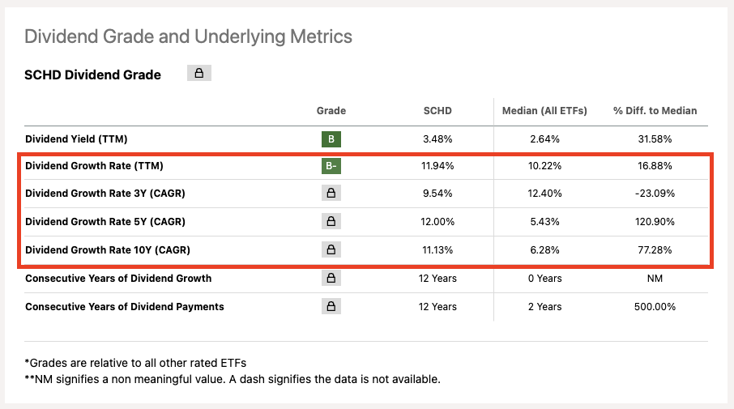Select the 3.48% dividend yield value
This screenshot has width=734, height=409.
pyautogui.click(x=437, y=139)
